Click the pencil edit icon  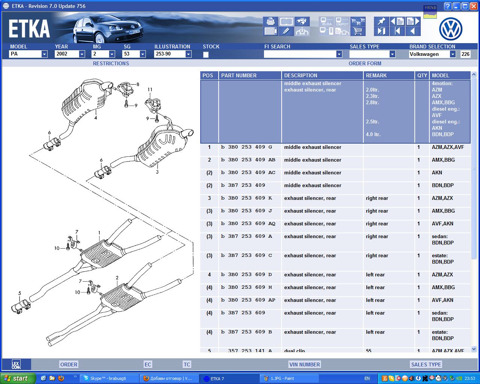[286, 31]
